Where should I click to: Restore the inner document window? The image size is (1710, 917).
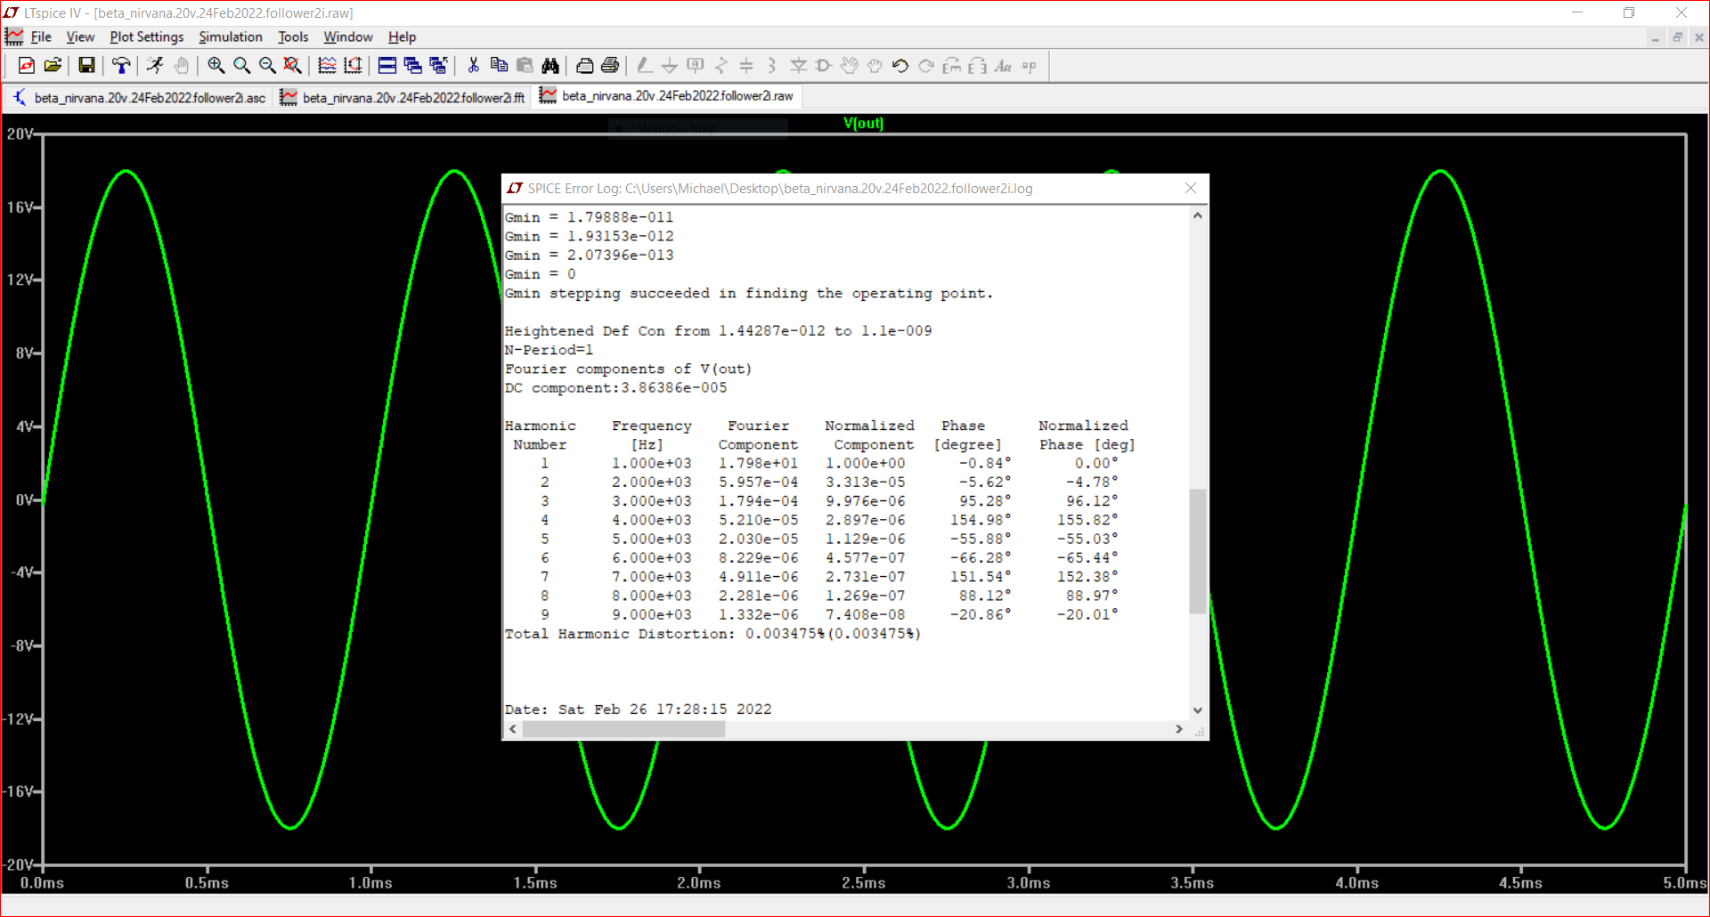click(1677, 37)
